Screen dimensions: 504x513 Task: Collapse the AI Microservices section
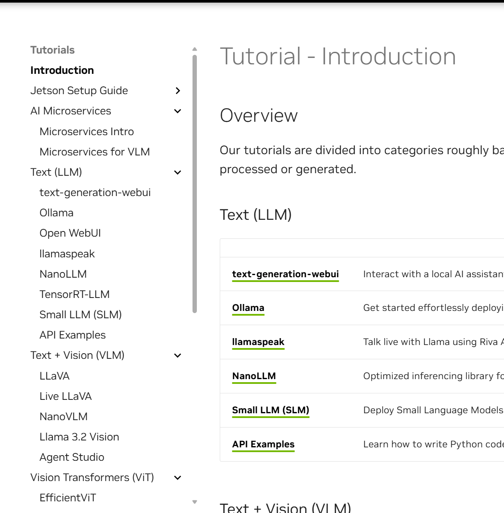[x=178, y=111]
